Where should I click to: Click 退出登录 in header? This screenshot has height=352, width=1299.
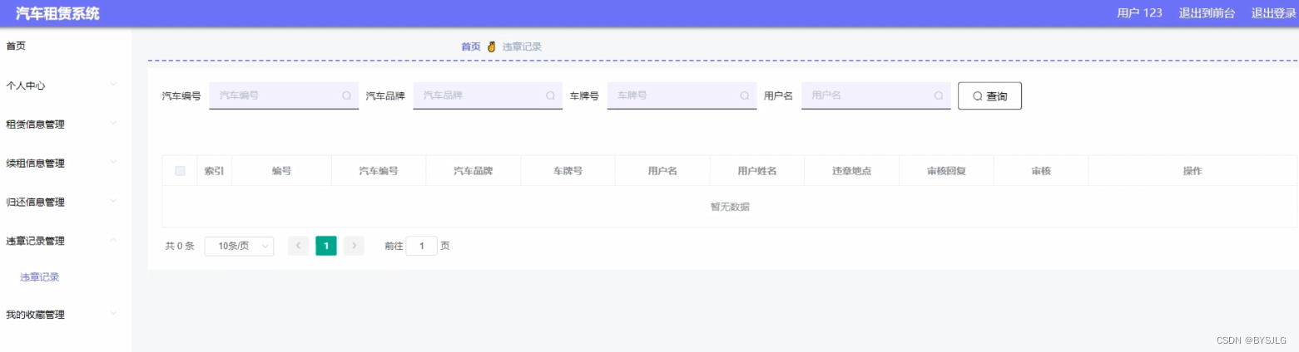[x=1274, y=12]
